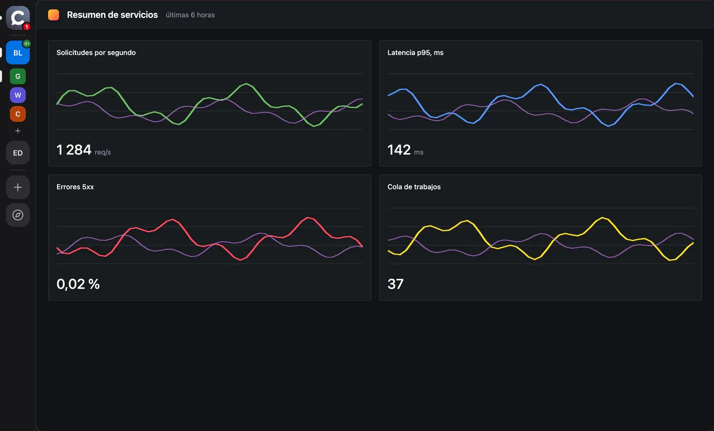Open the compass discover icon

coord(18,215)
